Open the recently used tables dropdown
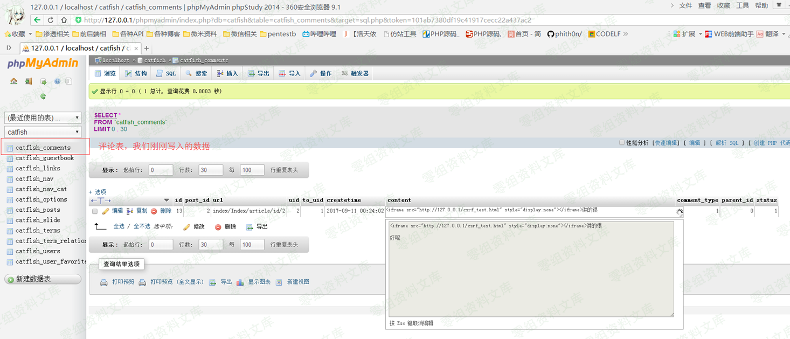790x339 pixels. click(43, 117)
